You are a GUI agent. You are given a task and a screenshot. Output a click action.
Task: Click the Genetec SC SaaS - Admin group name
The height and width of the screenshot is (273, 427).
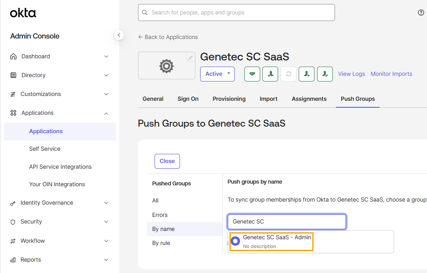(277, 238)
